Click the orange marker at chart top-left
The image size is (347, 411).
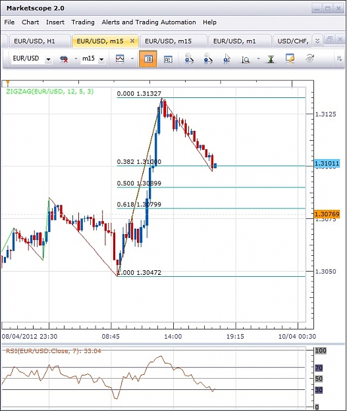pos(8,84)
